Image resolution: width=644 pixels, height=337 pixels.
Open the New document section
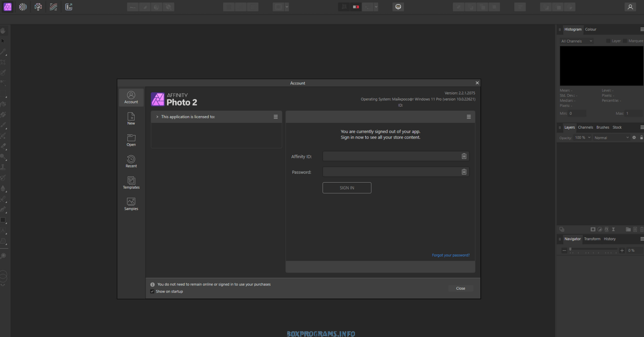[x=131, y=119]
